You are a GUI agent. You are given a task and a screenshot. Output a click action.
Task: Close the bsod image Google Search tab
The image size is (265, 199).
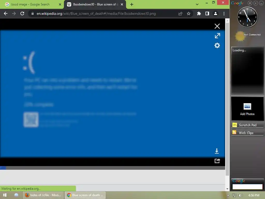60,4
